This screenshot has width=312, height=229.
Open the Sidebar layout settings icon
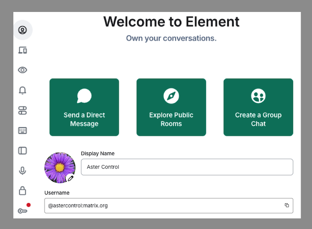(x=23, y=150)
